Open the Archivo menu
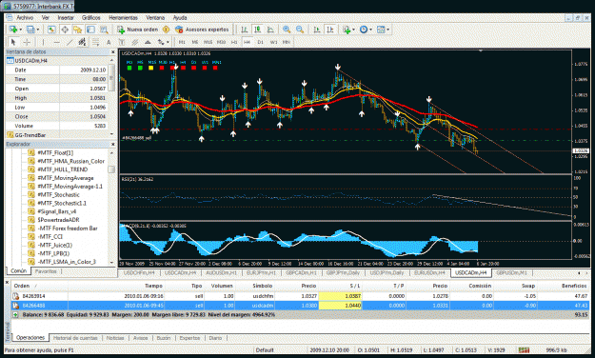595x358 pixels. coord(25,17)
